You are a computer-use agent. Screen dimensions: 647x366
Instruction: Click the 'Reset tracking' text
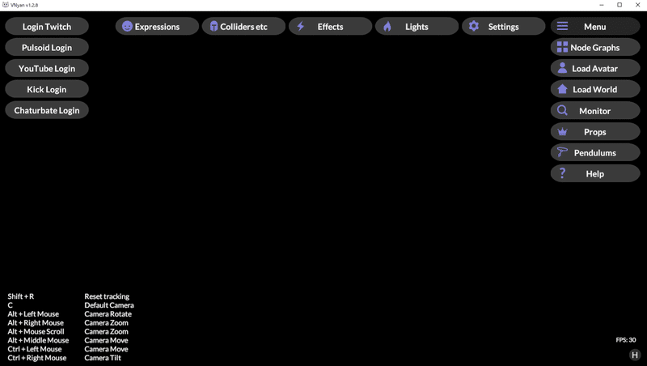coord(107,296)
